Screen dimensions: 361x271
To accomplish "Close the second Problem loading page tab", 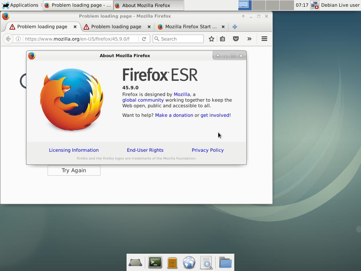I will pyautogui.click(x=149, y=27).
